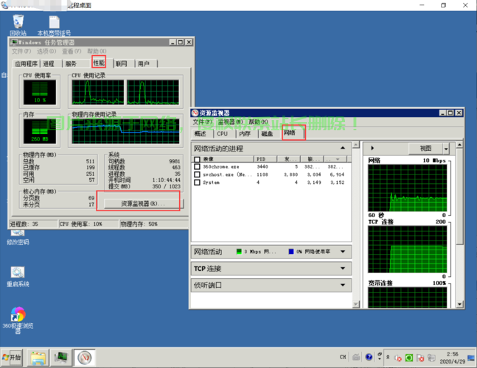
Task: Click the blue 0% 网络使用率 legend swatch
Action: 291,252
